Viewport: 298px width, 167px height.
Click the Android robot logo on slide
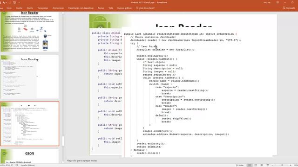click(x=100, y=22)
